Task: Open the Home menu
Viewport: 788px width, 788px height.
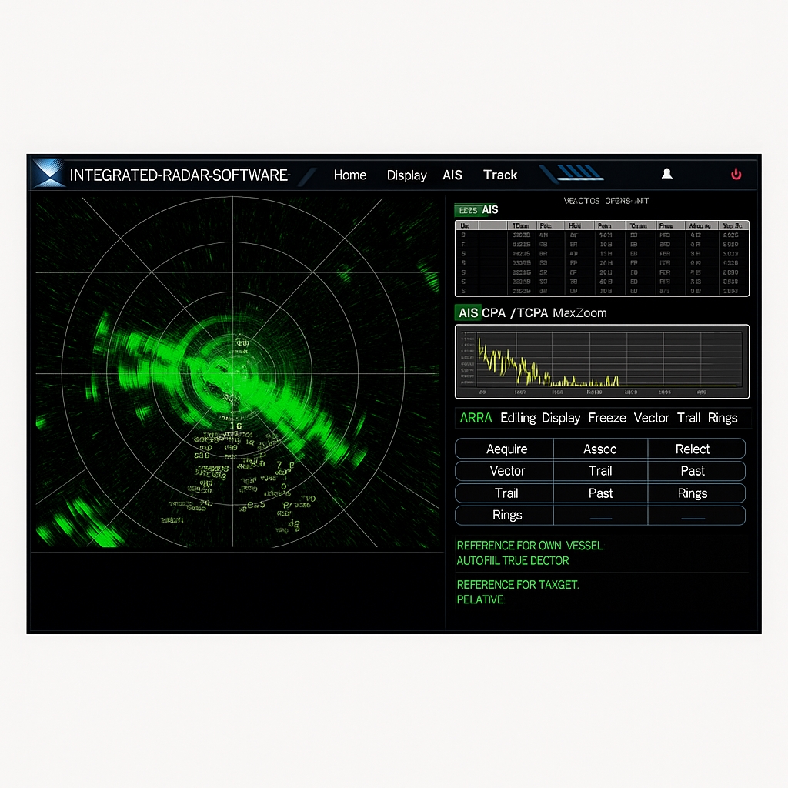Action: (349, 175)
